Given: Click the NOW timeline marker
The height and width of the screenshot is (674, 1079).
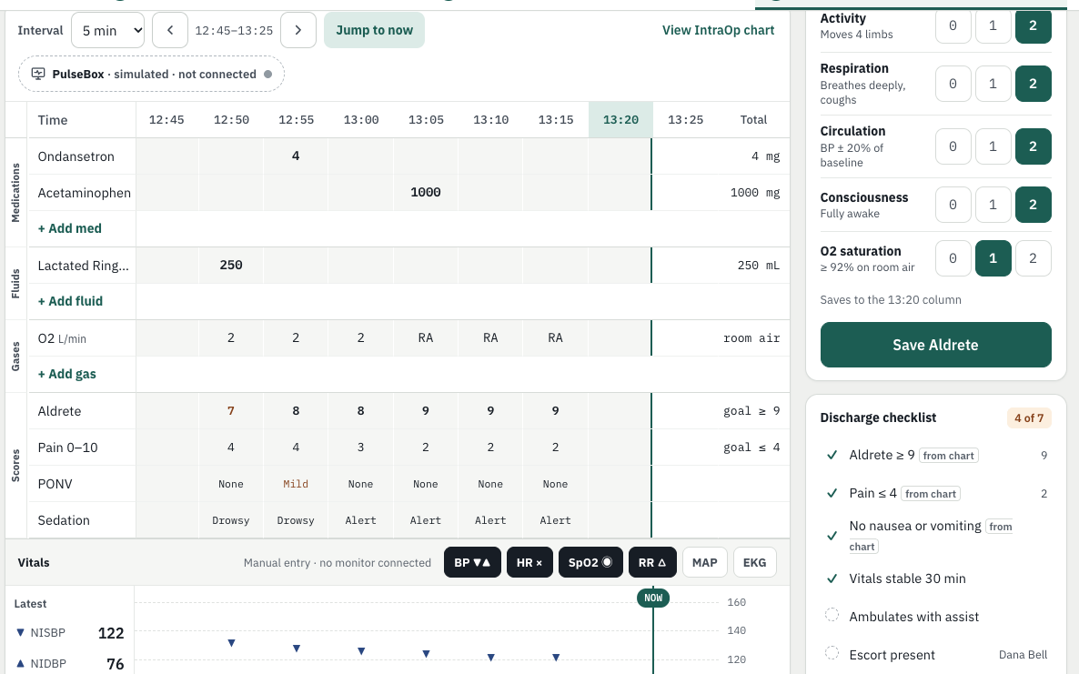Looking at the screenshot, I should point(653,598).
